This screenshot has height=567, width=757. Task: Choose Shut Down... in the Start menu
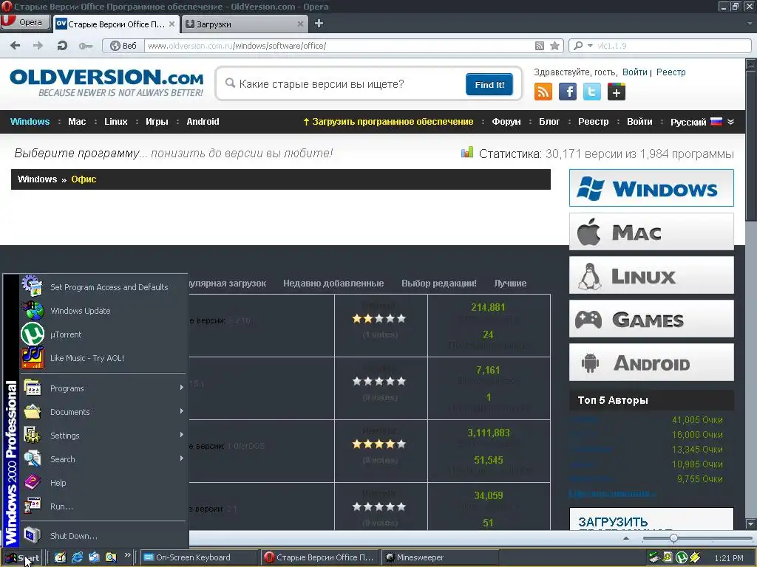[103, 536]
